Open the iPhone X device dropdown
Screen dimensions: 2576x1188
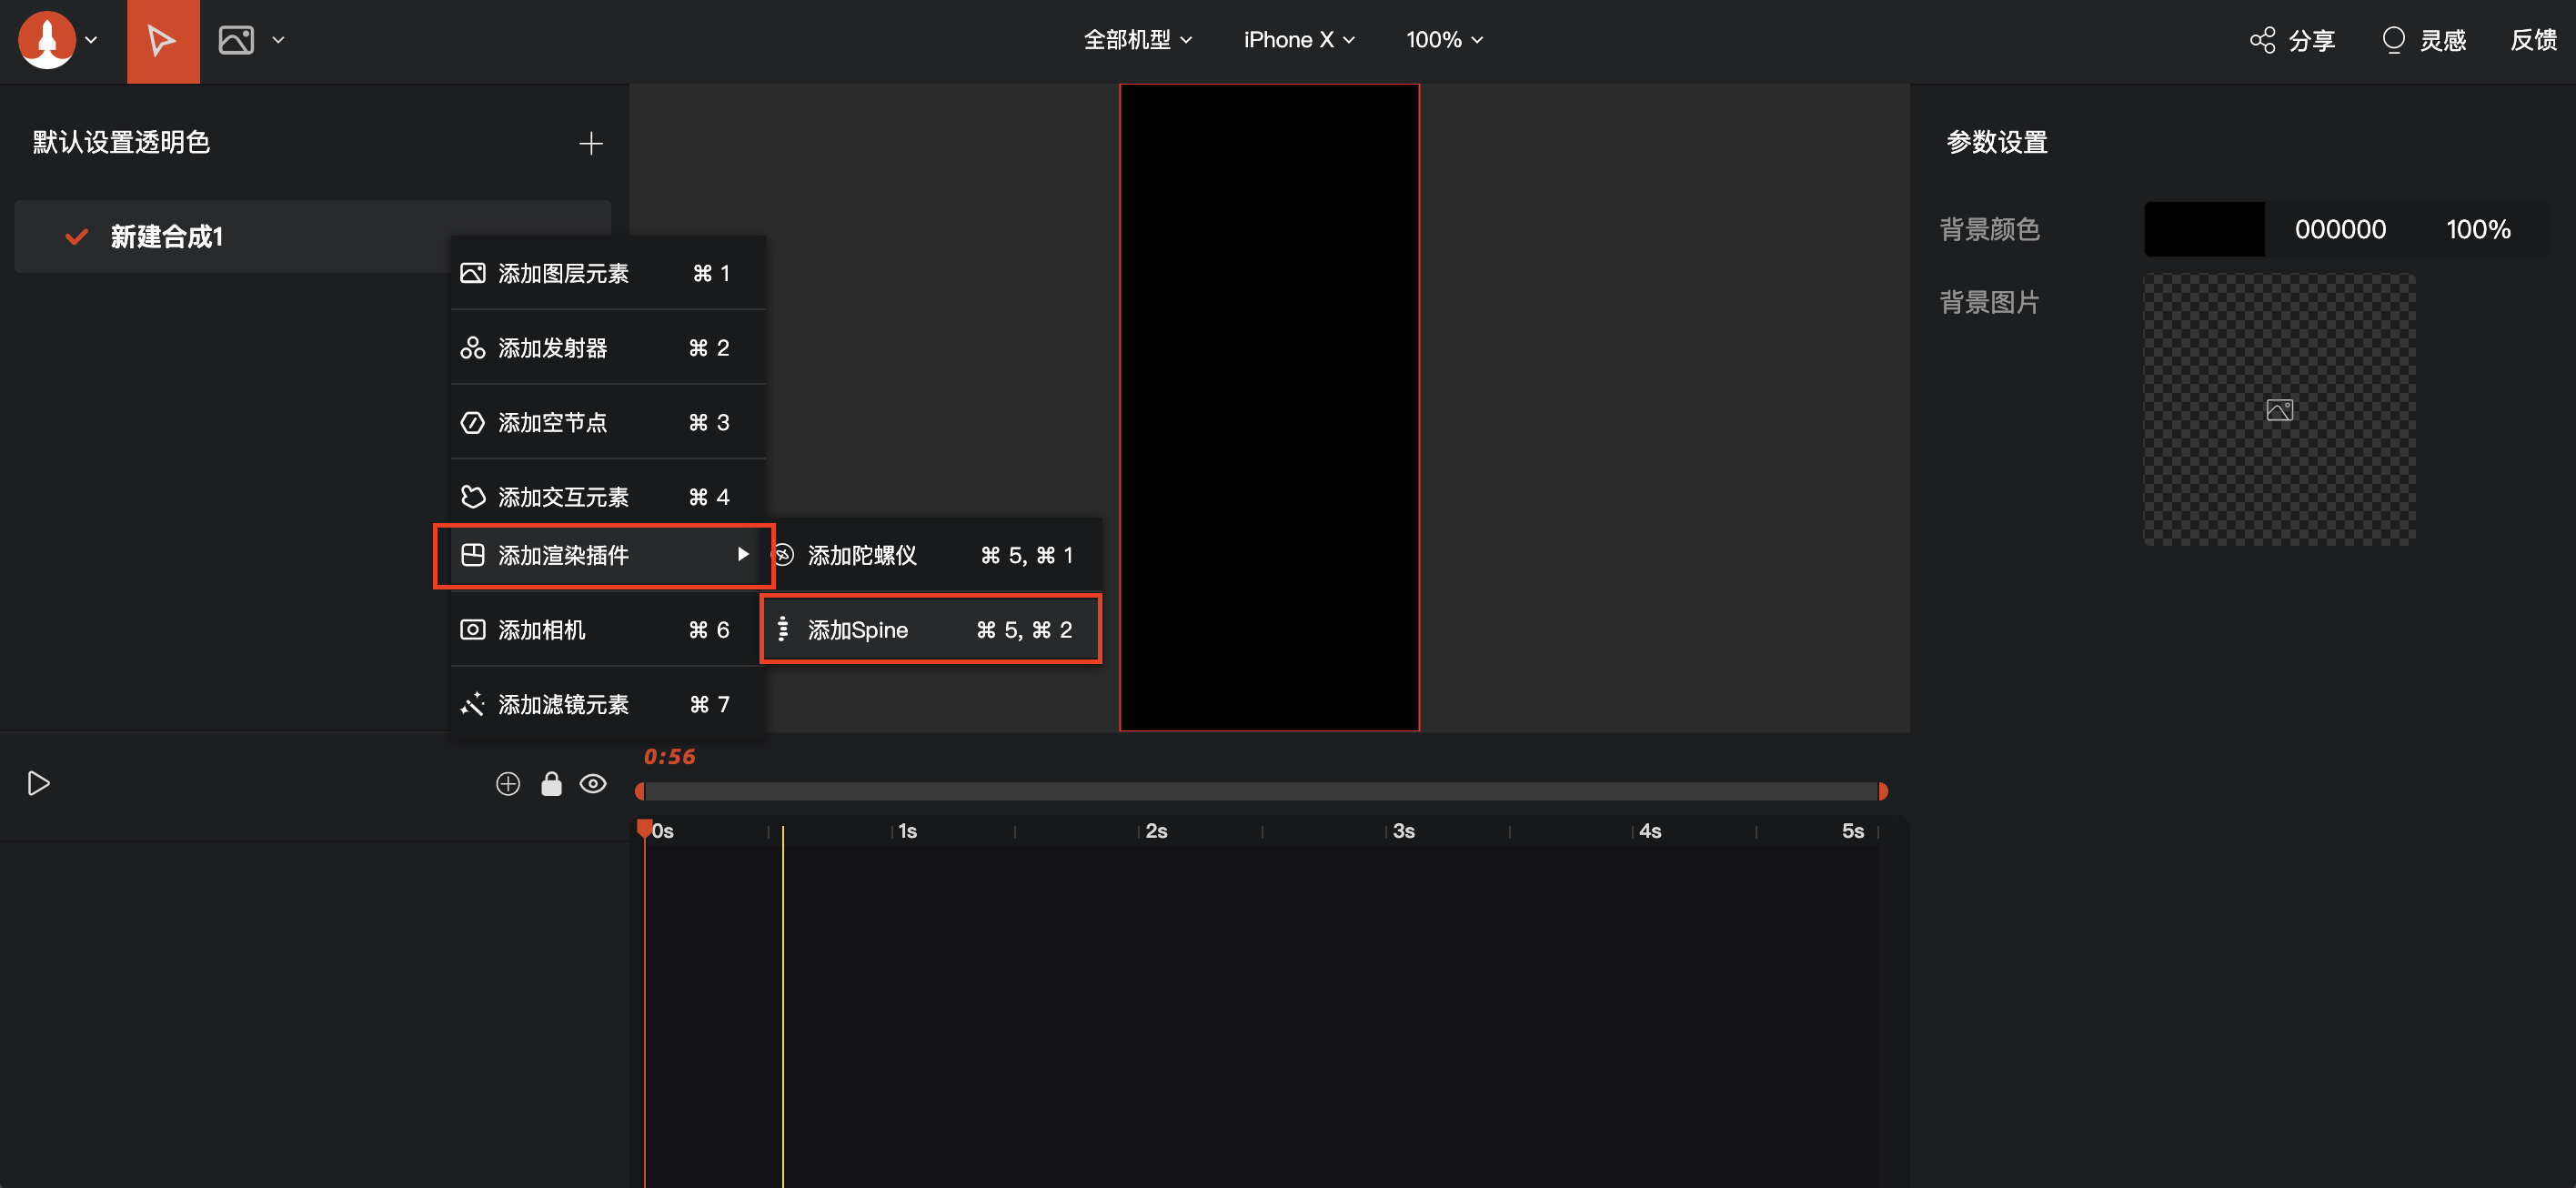click(x=1298, y=40)
